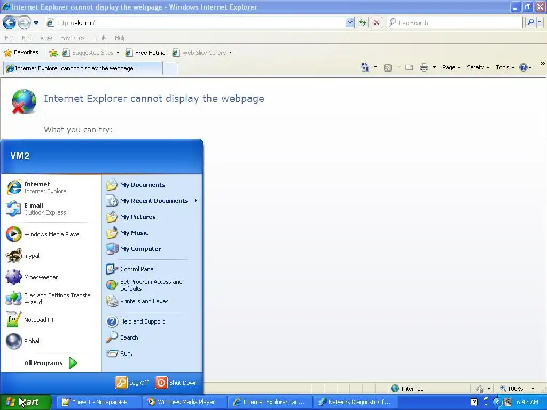This screenshot has width=547, height=410.
Task: Switch to *new 1 - Notepad++ taskbar button
Action: tap(99, 402)
